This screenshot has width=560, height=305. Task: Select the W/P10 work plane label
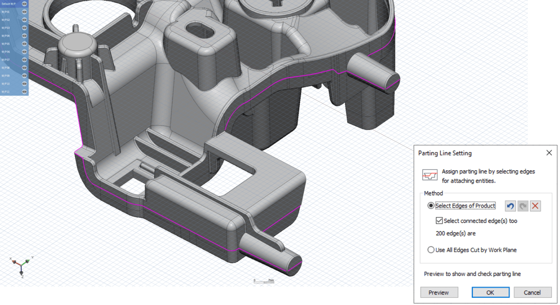(x=5, y=83)
